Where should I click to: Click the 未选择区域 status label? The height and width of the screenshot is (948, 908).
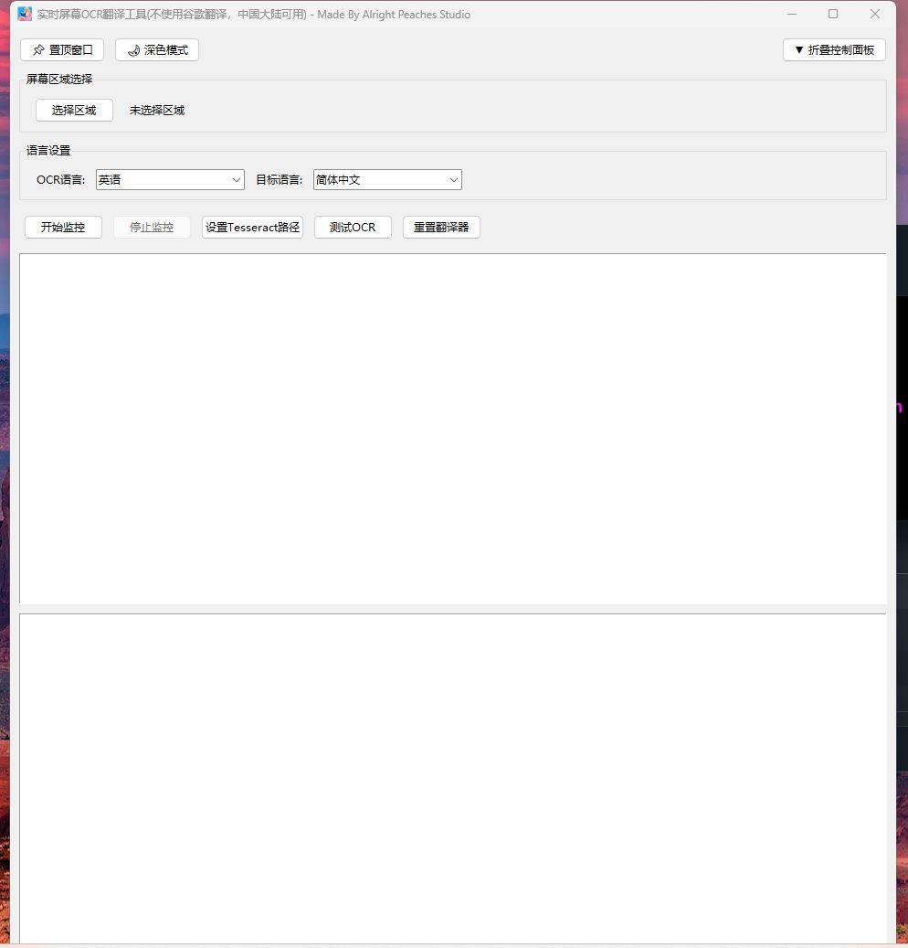coord(157,111)
